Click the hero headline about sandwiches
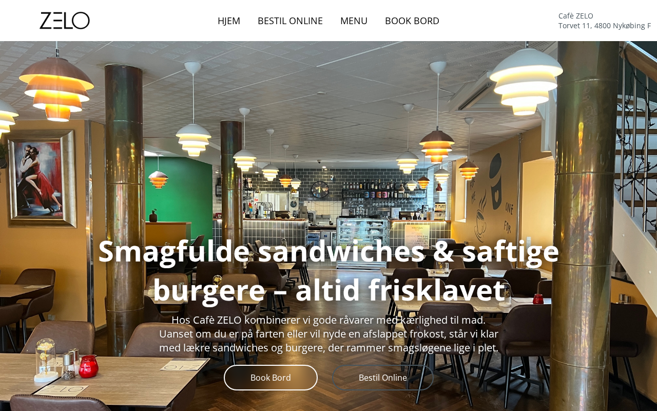657x411 pixels. [x=328, y=270]
